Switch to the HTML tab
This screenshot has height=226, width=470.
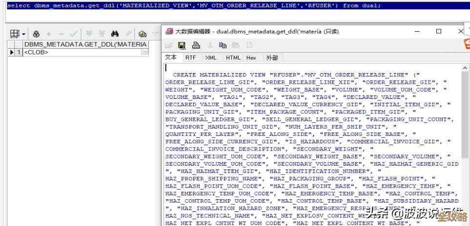coord(233,57)
